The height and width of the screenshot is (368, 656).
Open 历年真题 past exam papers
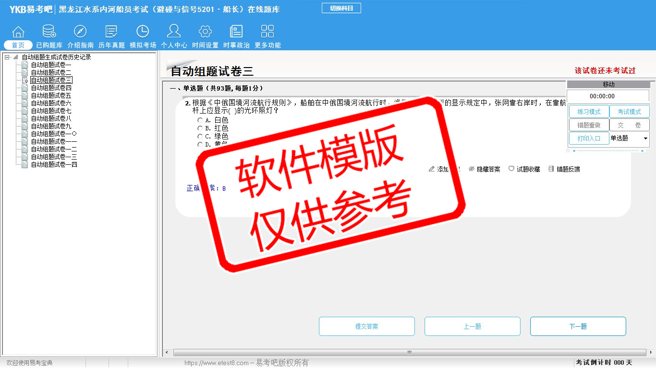coord(111,32)
